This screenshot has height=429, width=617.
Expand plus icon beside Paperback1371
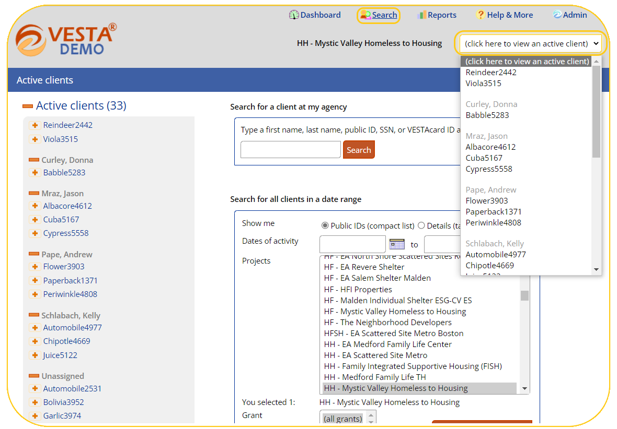[x=35, y=280]
